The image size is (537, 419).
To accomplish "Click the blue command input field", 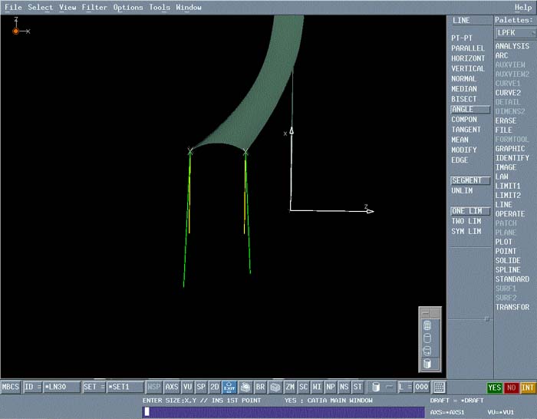I will click(x=284, y=412).
